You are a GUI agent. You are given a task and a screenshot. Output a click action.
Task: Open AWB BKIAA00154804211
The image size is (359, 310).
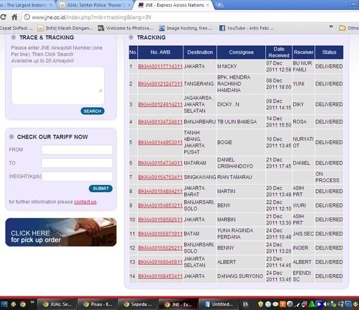tap(160, 191)
